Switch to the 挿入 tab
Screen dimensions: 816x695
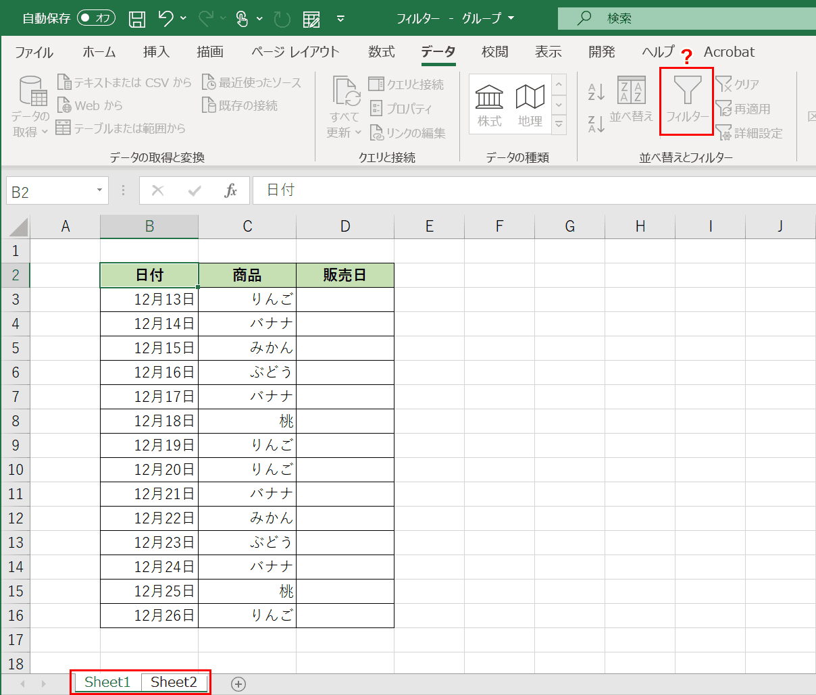tap(156, 52)
